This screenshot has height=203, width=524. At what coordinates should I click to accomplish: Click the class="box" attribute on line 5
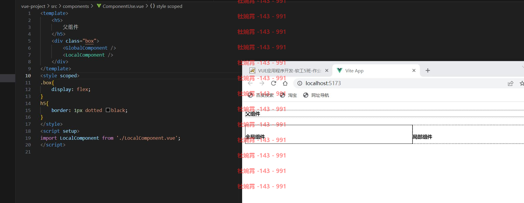coord(81,41)
